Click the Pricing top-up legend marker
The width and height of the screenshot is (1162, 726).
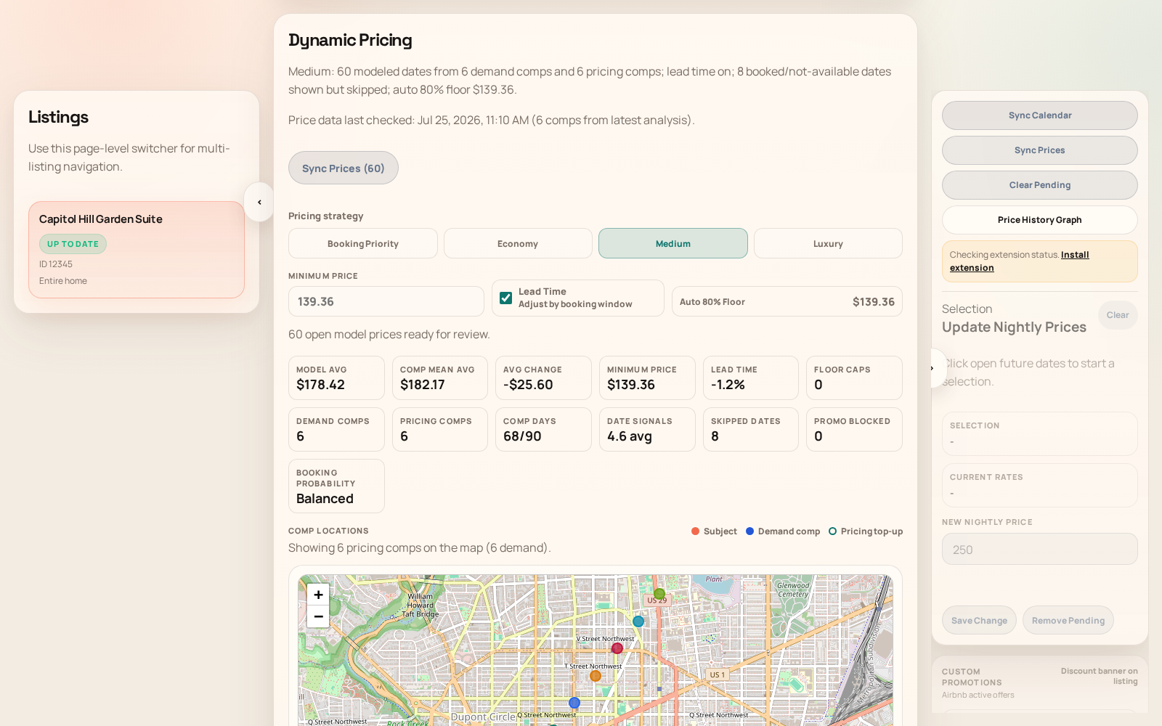(x=833, y=531)
